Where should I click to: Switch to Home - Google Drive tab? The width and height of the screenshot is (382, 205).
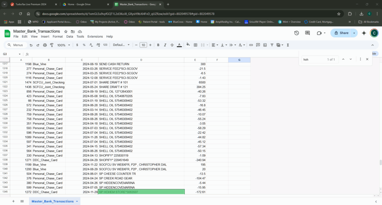pyautogui.click(x=86, y=4)
